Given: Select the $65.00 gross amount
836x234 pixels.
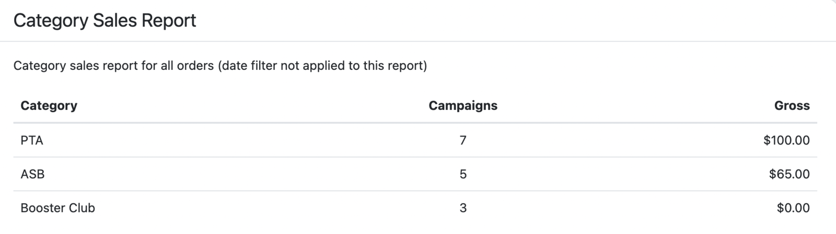Looking at the screenshot, I should (789, 174).
